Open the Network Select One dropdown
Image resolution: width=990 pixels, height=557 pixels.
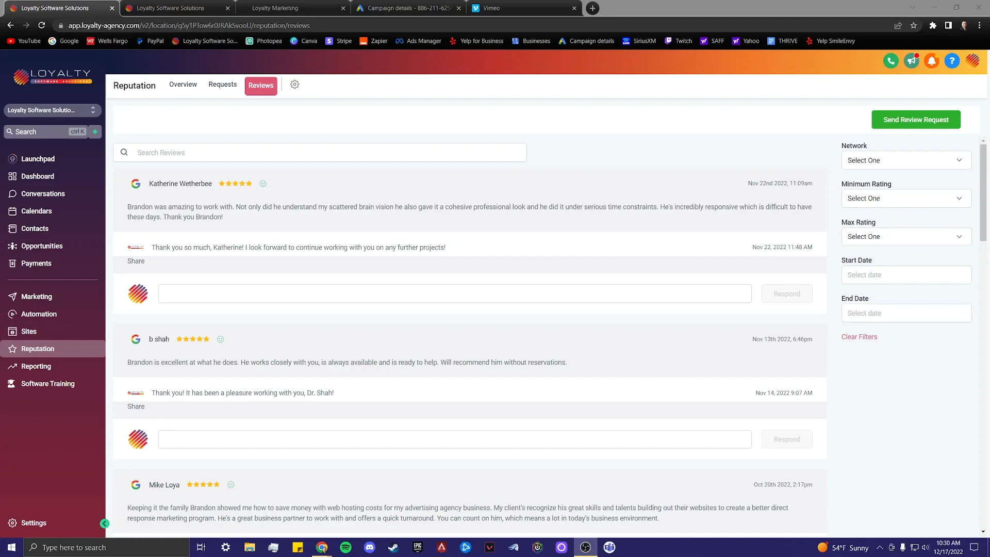click(905, 160)
